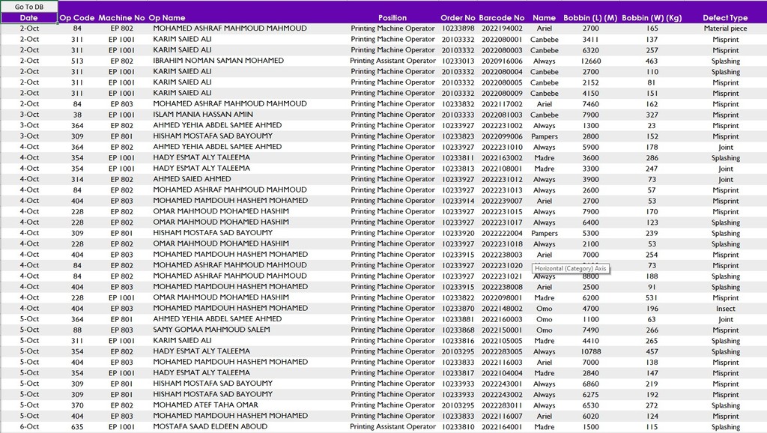Select Op Code cell 370
Image resolution: width=767 pixels, height=433 pixels.
(x=77, y=405)
